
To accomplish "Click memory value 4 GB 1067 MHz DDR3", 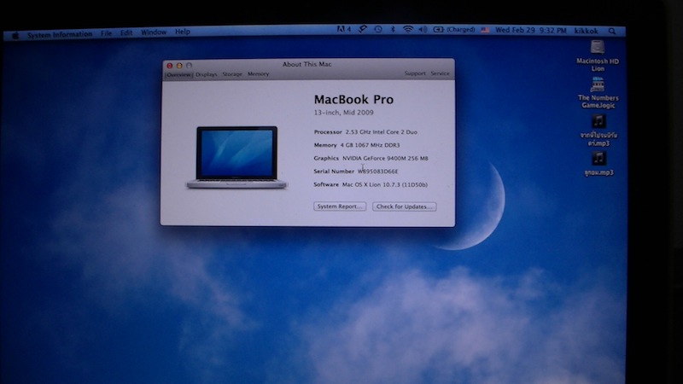I will (370, 145).
